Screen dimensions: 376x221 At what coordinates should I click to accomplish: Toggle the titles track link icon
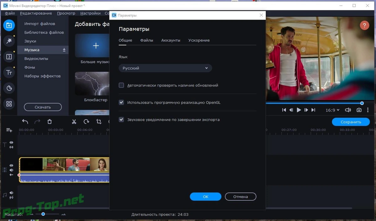tap(11, 147)
